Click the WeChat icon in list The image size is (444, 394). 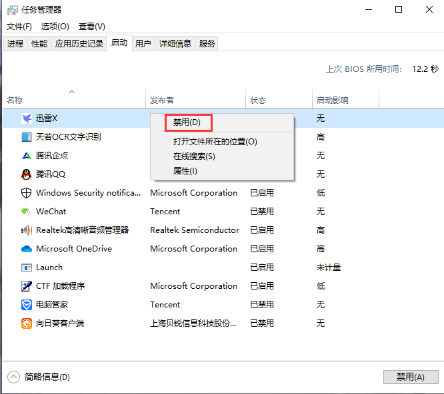[x=27, y=212]
